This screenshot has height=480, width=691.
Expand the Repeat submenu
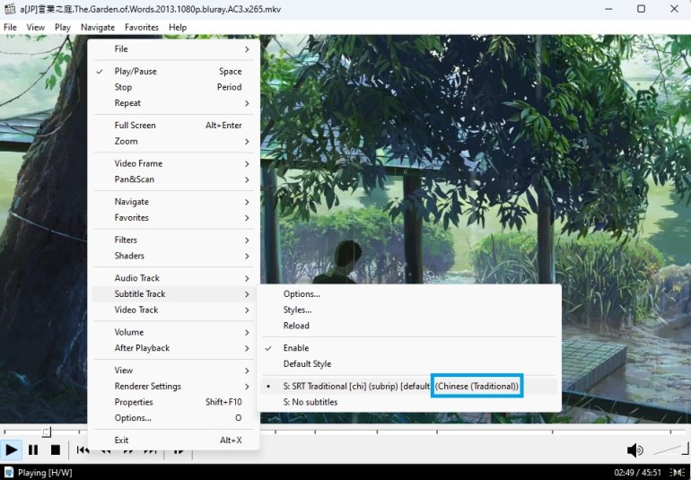173,103
